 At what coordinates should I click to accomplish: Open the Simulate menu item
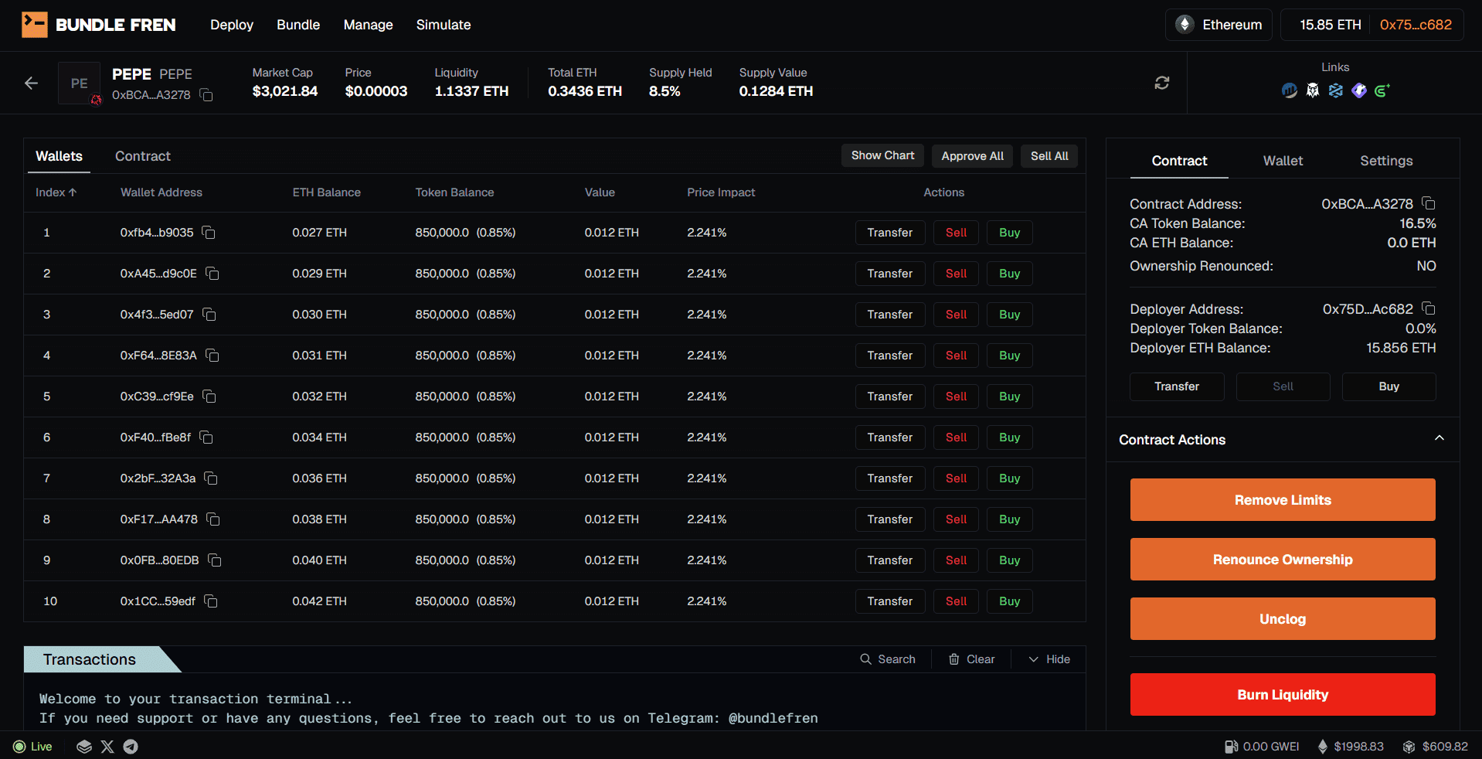point(443,24)
